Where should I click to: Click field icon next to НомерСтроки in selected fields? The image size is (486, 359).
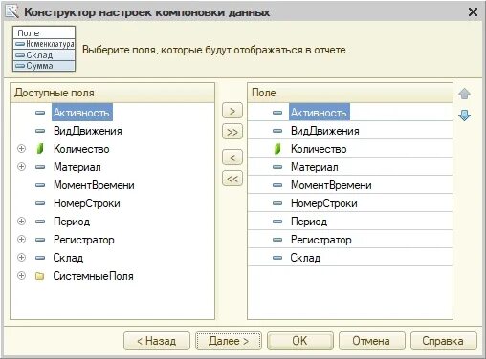point(277,203)
